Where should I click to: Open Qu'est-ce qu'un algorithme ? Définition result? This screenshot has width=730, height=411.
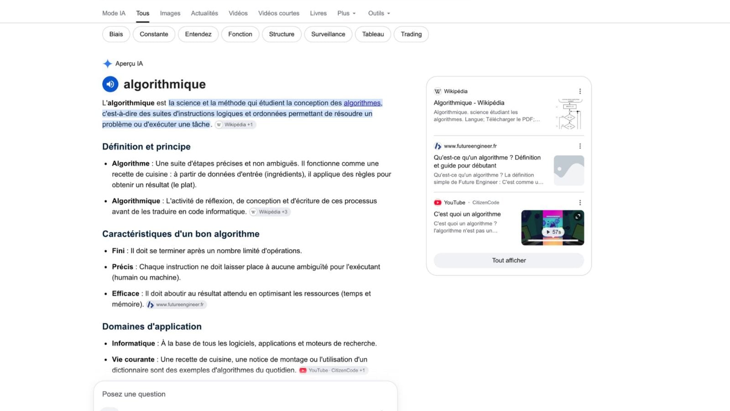coord(487,162)
